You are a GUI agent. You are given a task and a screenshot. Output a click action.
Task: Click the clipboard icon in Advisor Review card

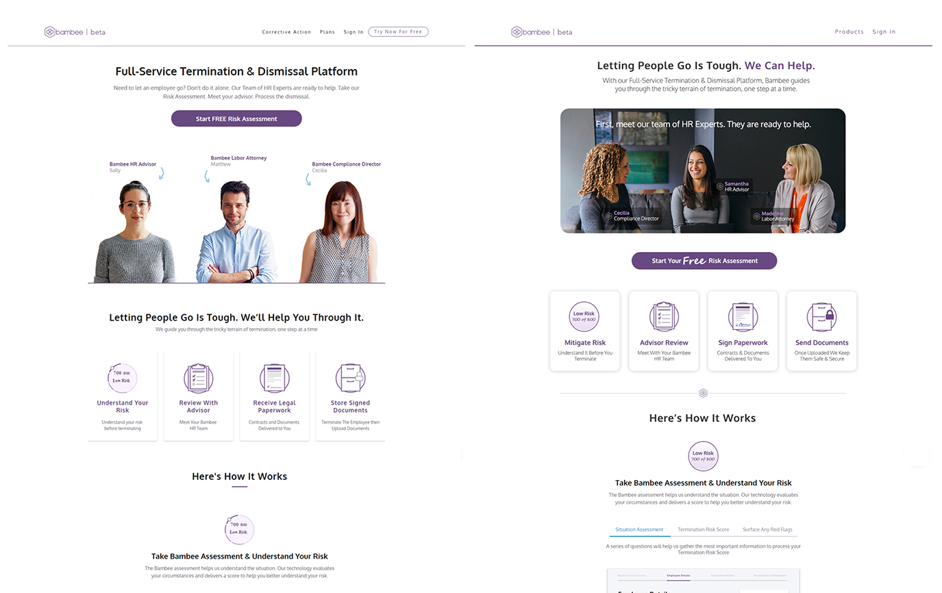pos(664,317)
